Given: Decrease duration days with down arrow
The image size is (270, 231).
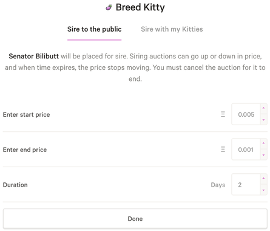Looking at the screenshot, I should click(x=263, y=190).
